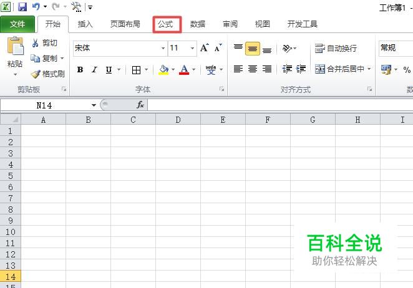Open the 视图 tab
This screenshot has height=288, width=413.
263,24
